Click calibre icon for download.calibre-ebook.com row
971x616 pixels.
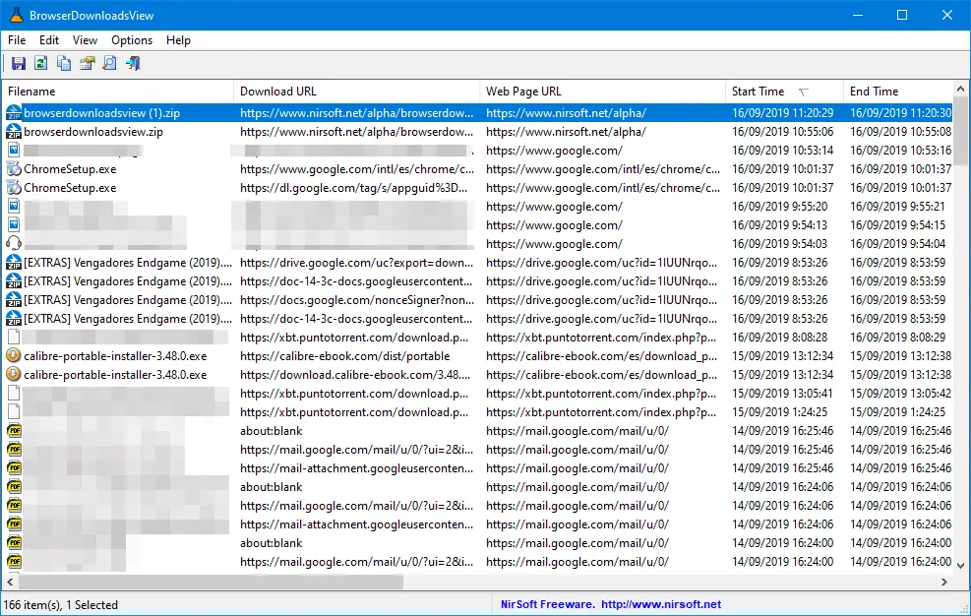pyautogui.click(x=14, y=374)
